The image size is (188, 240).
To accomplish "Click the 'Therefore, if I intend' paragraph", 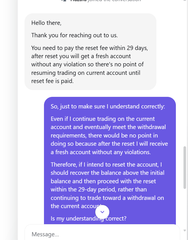I will click(x=107, y=185).
